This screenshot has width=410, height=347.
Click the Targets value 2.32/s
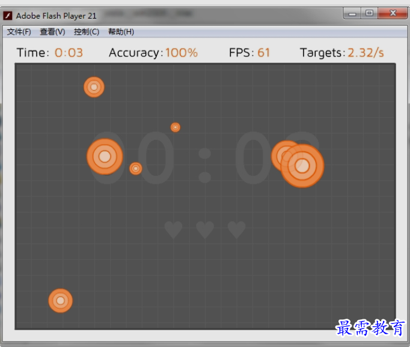366,52
